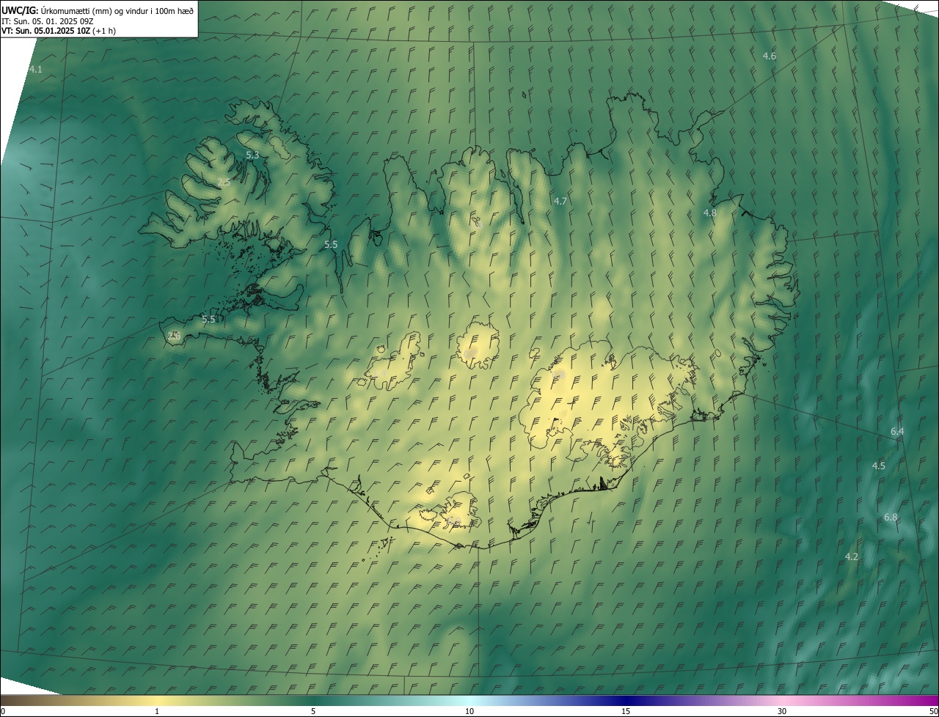Click the 4.8 value label on the map
Image resolution: width=939 pixels, height=717 pixels.
(709, 213)
